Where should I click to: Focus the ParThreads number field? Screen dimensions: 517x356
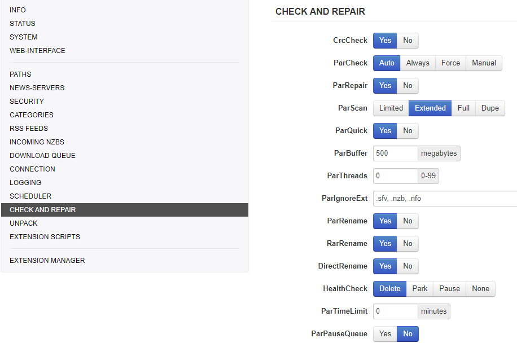(395, 176)
